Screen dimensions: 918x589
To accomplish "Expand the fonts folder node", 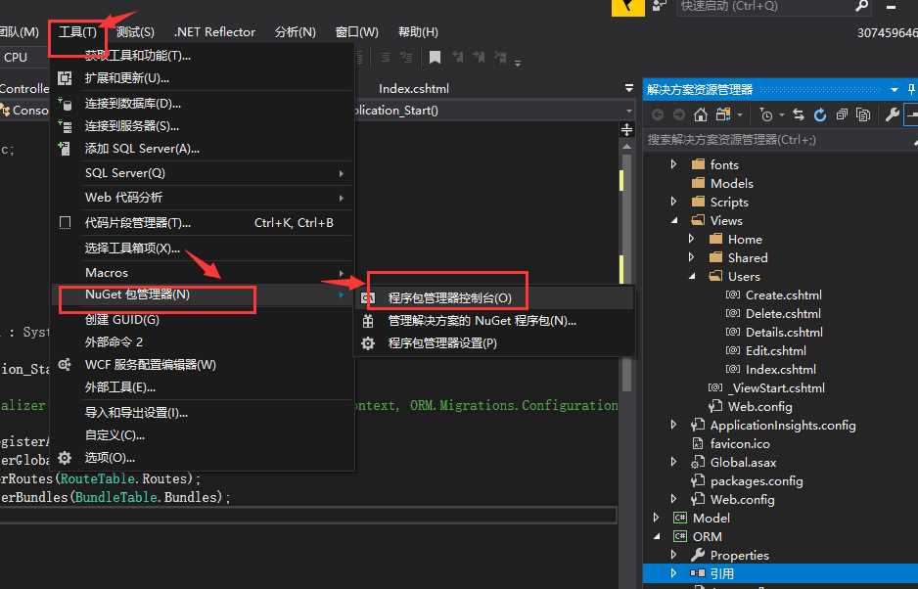I will [674, 164].
